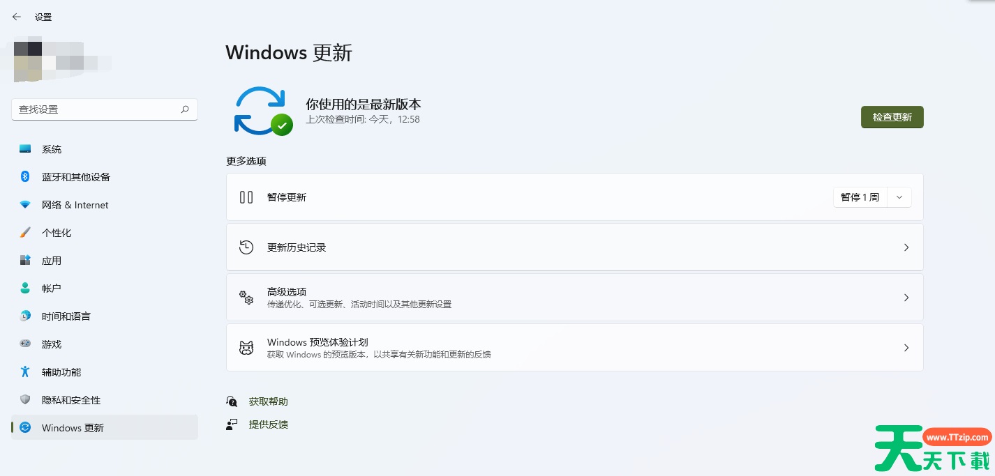The width and height of the screenshot is (995, 476).
Task: Click the 系统 monitor icon
Action: click(25, 149)
